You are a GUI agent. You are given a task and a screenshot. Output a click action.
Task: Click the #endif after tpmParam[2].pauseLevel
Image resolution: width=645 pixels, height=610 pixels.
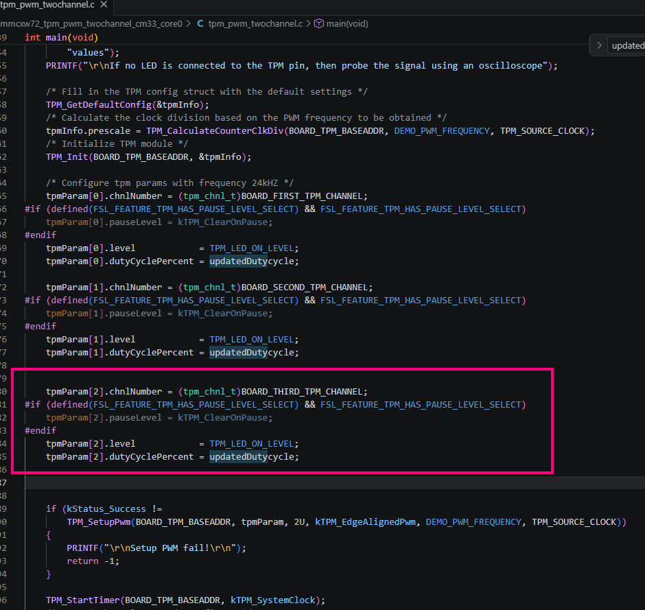(40, 431)
